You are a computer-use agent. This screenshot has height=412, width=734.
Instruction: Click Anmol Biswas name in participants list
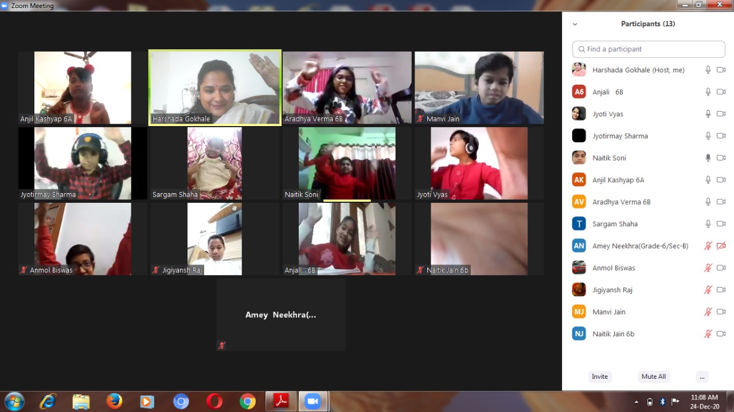(x=614, y=268)
